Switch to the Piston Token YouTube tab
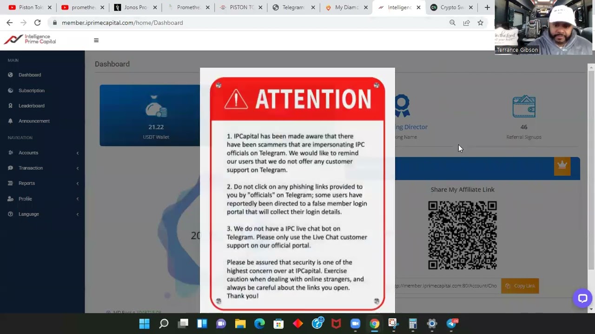 29,7
